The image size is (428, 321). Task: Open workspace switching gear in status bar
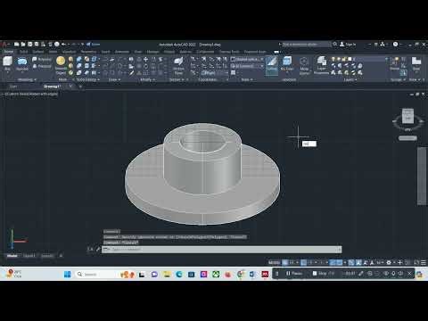(x=389, y=262)
